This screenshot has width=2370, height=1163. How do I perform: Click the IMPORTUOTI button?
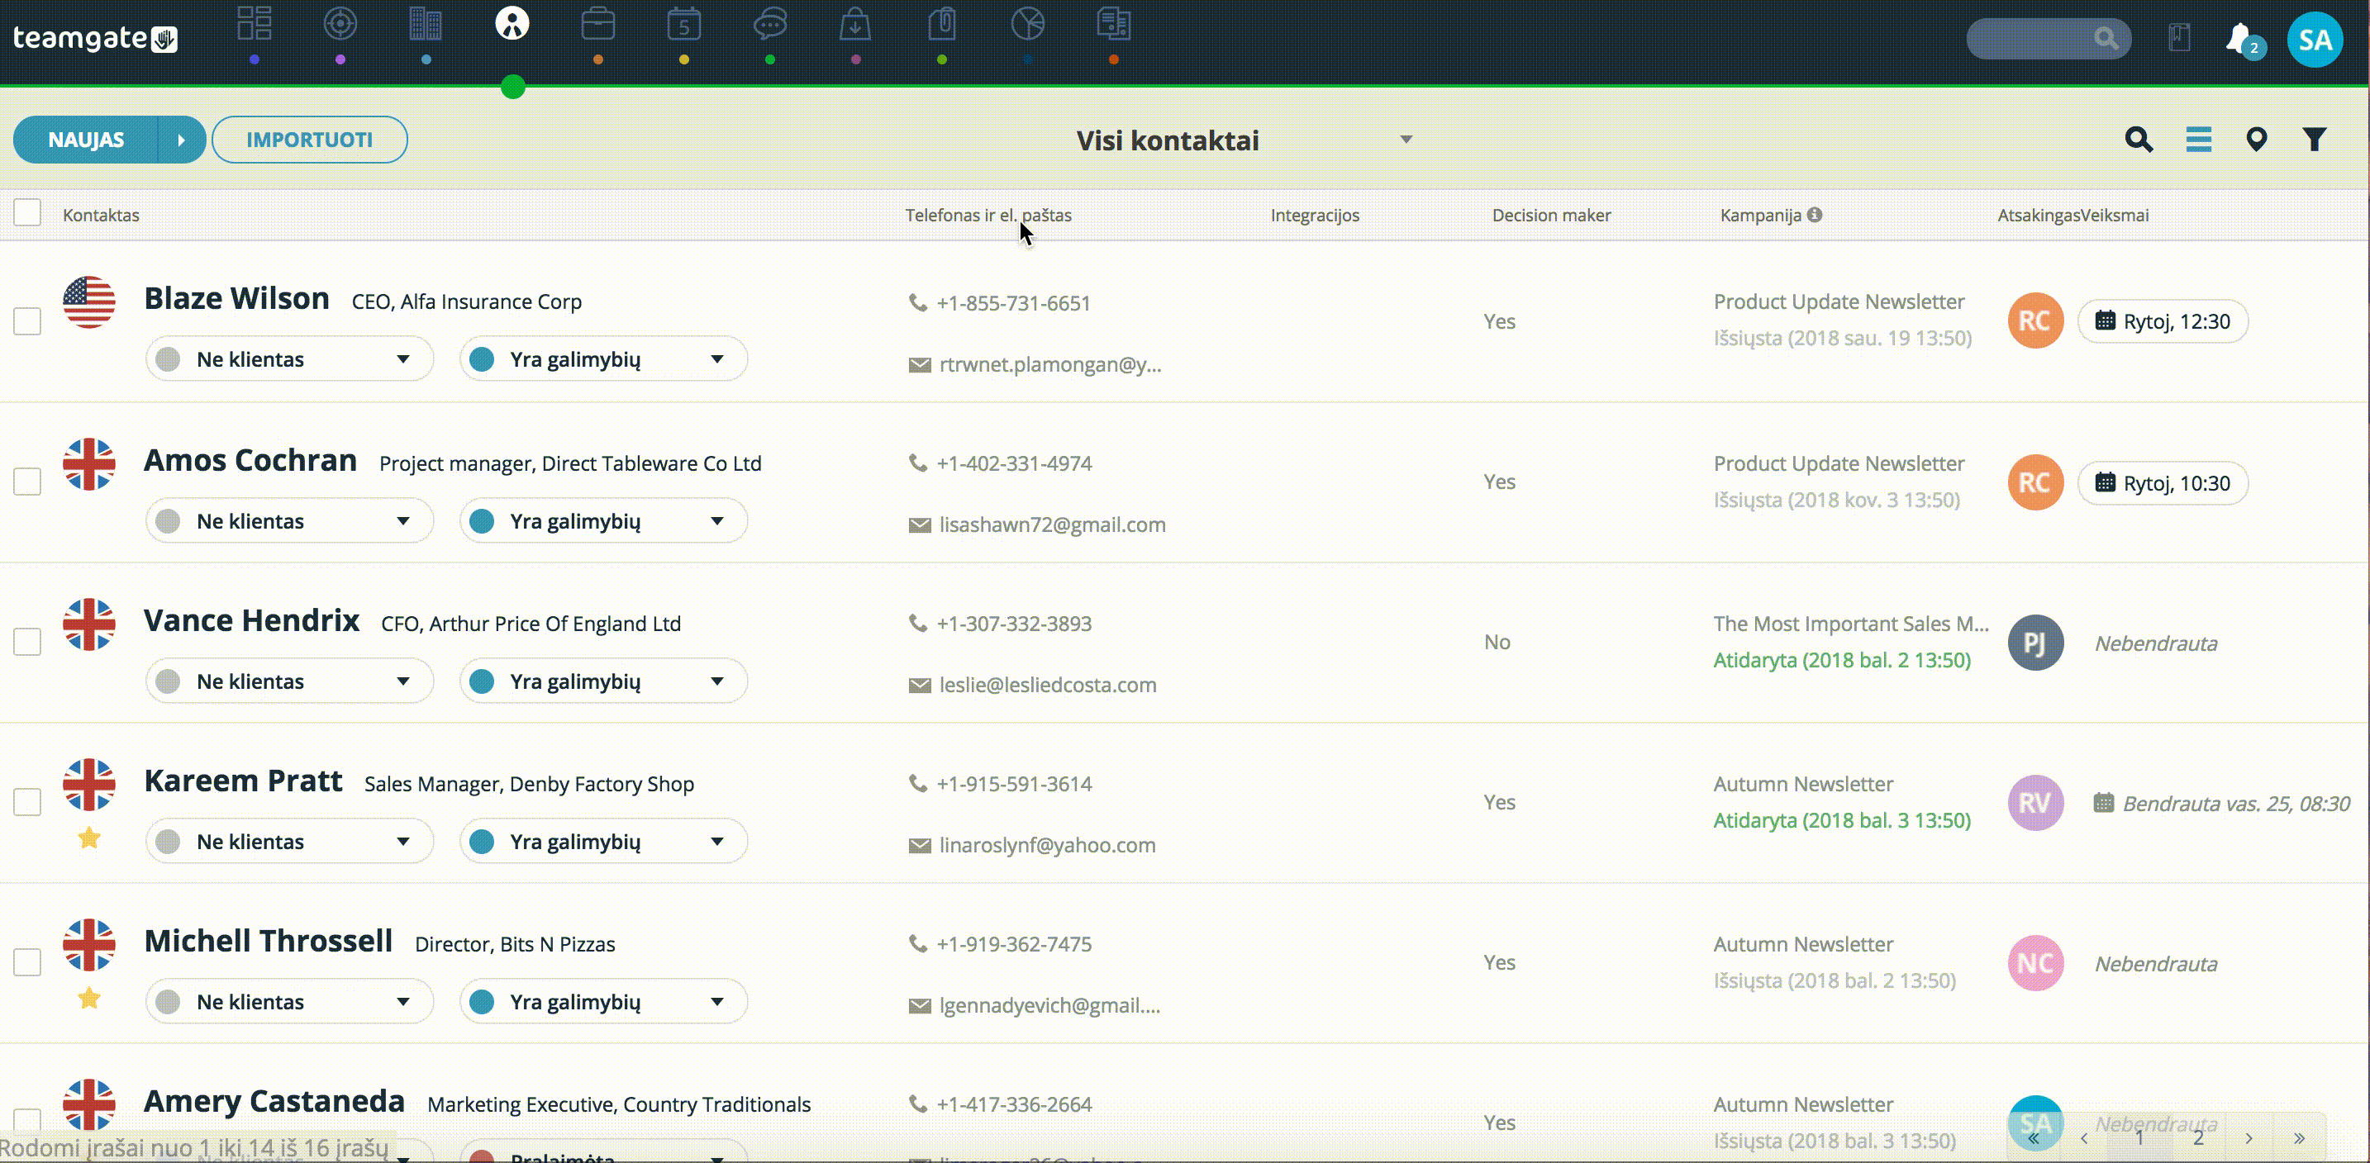pyautogui.click(x=309, y=140)
